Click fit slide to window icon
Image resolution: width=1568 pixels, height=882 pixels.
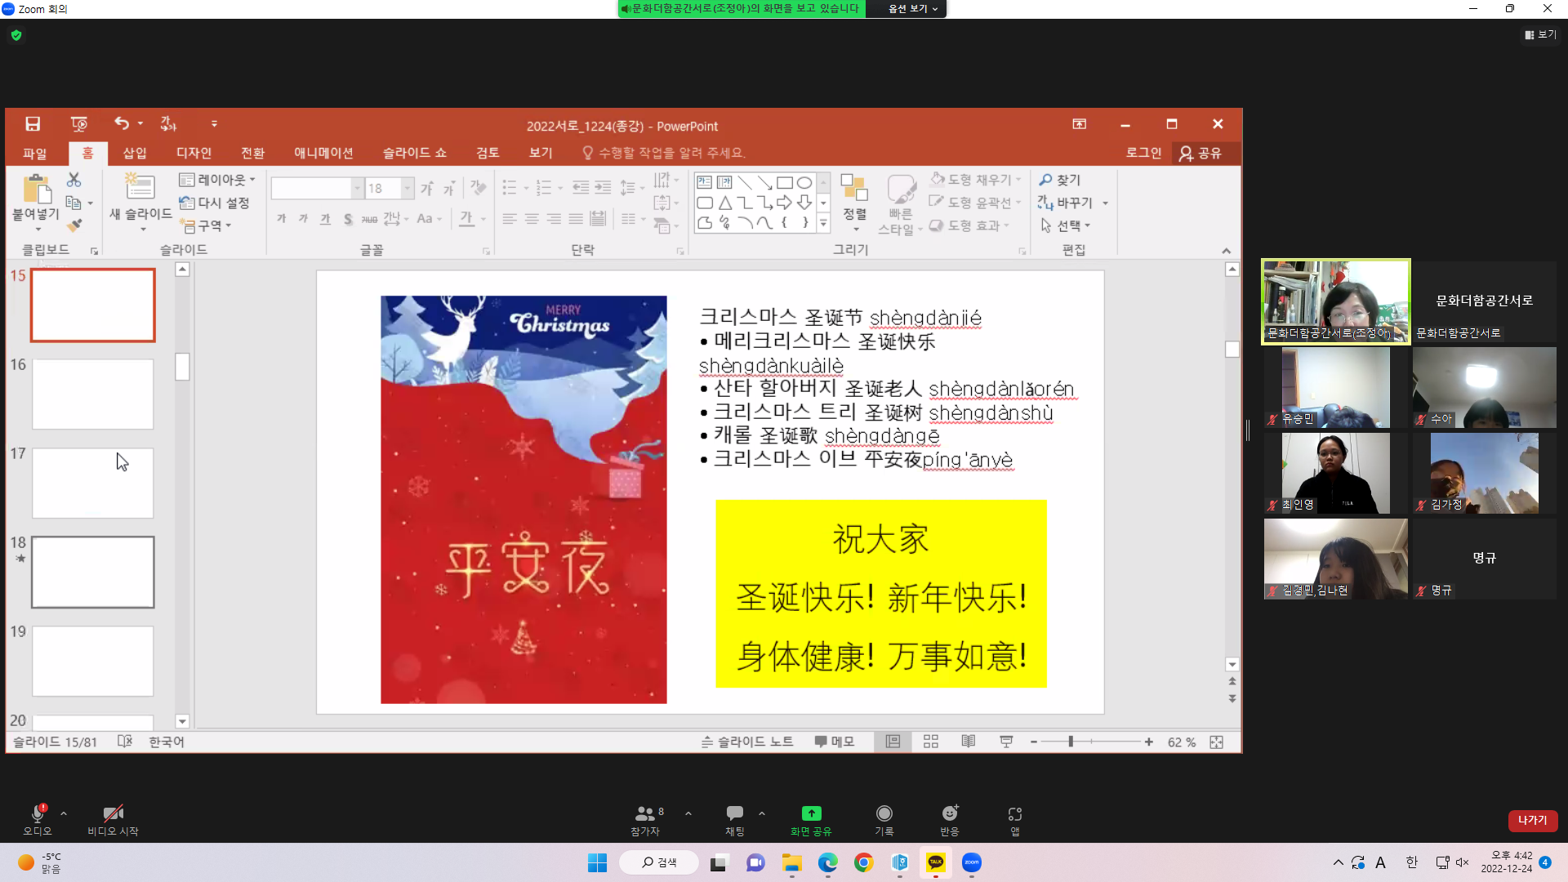point(1216,742)
